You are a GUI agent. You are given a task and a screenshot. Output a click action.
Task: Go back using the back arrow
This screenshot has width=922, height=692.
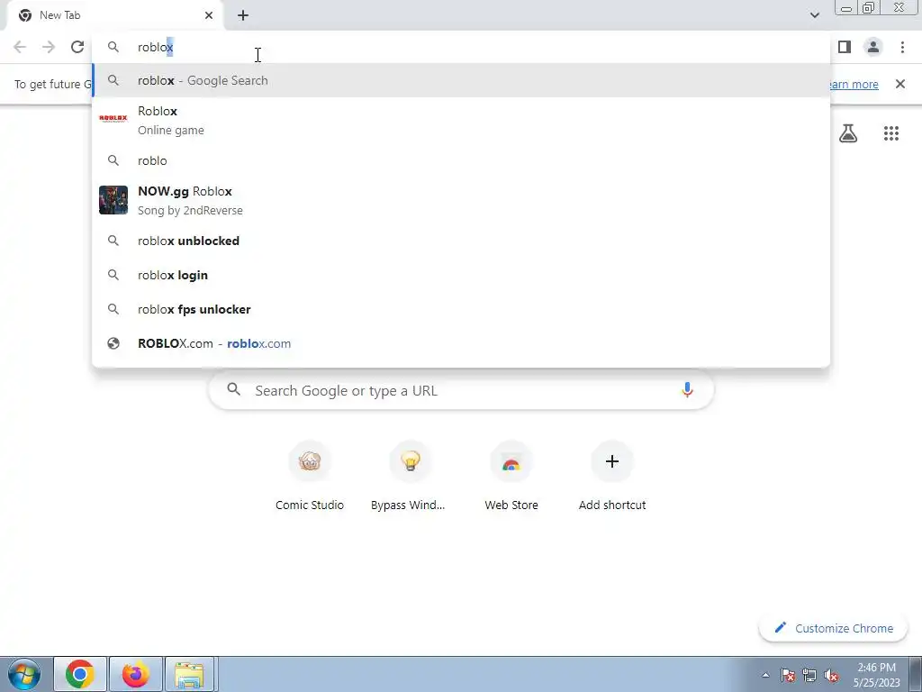pos(20,47)
